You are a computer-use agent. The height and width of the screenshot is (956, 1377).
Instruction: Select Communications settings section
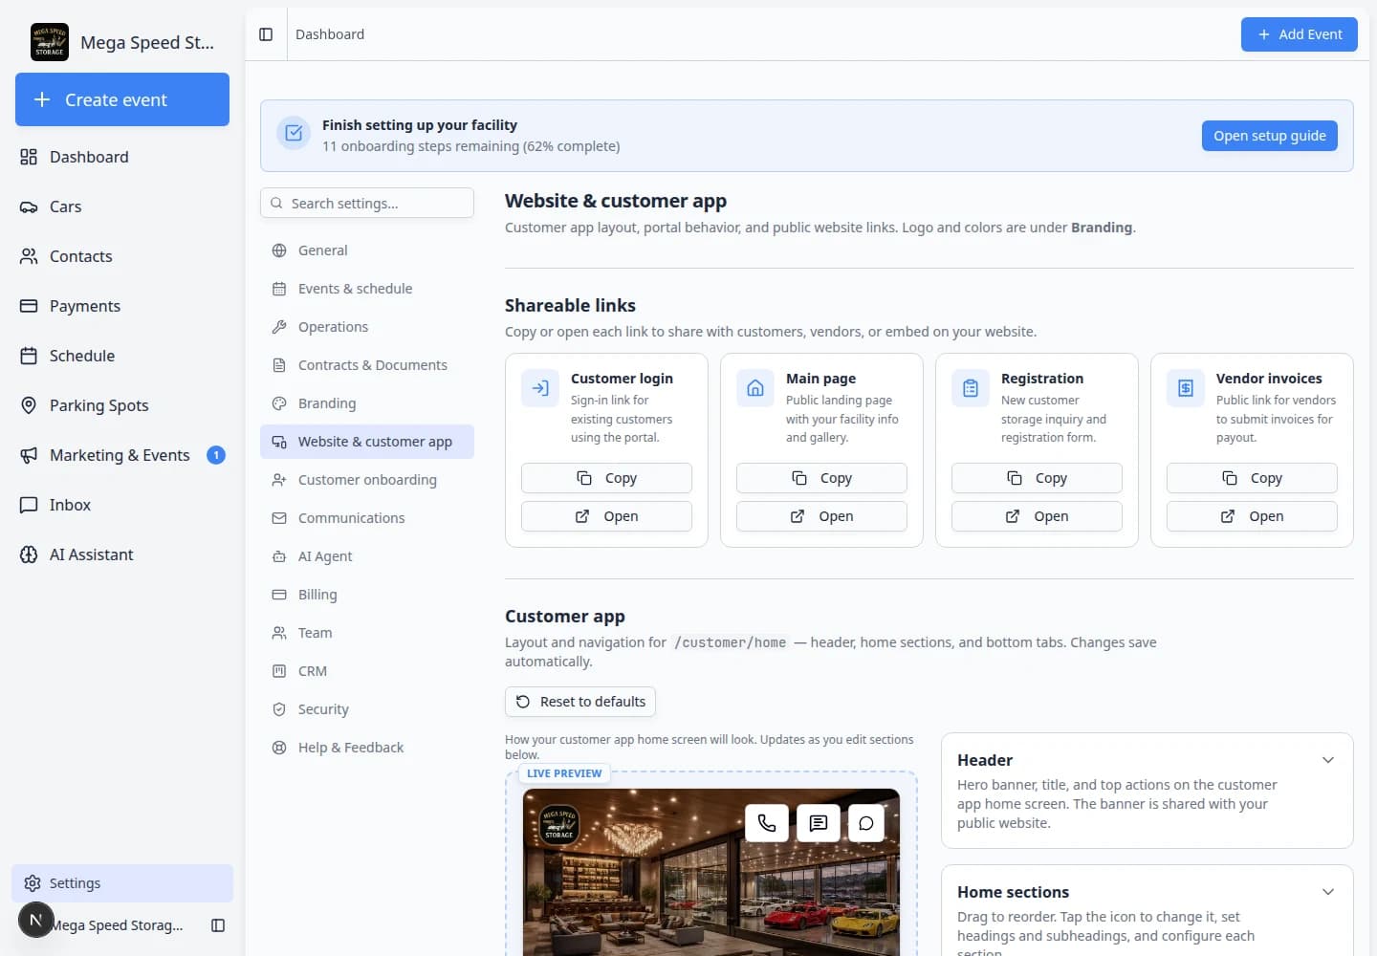pos(367,518)
